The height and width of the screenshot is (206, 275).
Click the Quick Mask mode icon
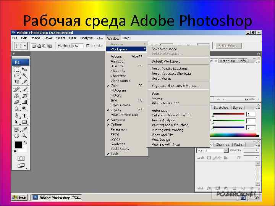click(21, 158)
